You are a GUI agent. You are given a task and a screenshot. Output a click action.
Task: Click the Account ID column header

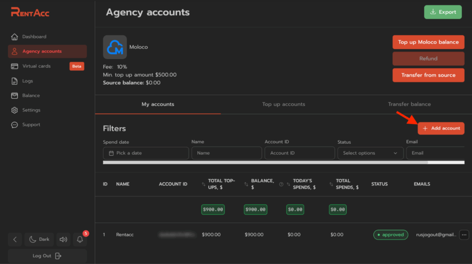173,184
